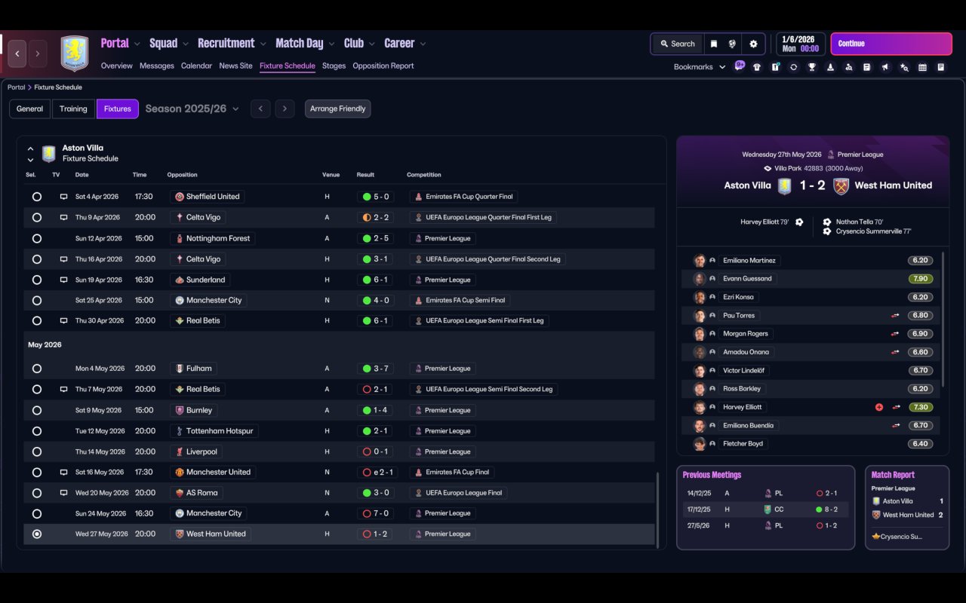Click the Portal breadcrumb link
Screen dimensions: 966x603
coord(16,87)
